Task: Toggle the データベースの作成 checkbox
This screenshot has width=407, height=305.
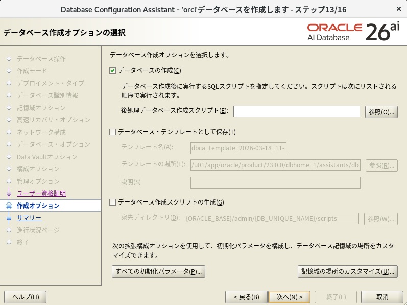Action: click(112, 70)
